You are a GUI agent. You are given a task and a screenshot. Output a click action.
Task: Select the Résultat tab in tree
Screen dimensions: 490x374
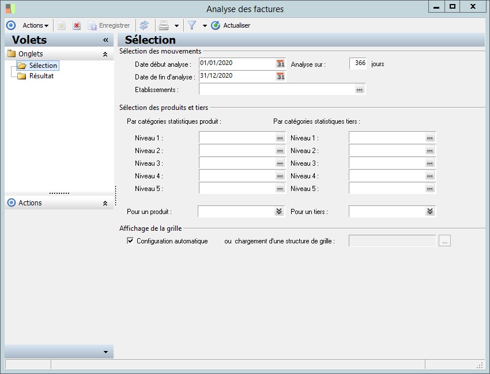(x=42, y=76)
